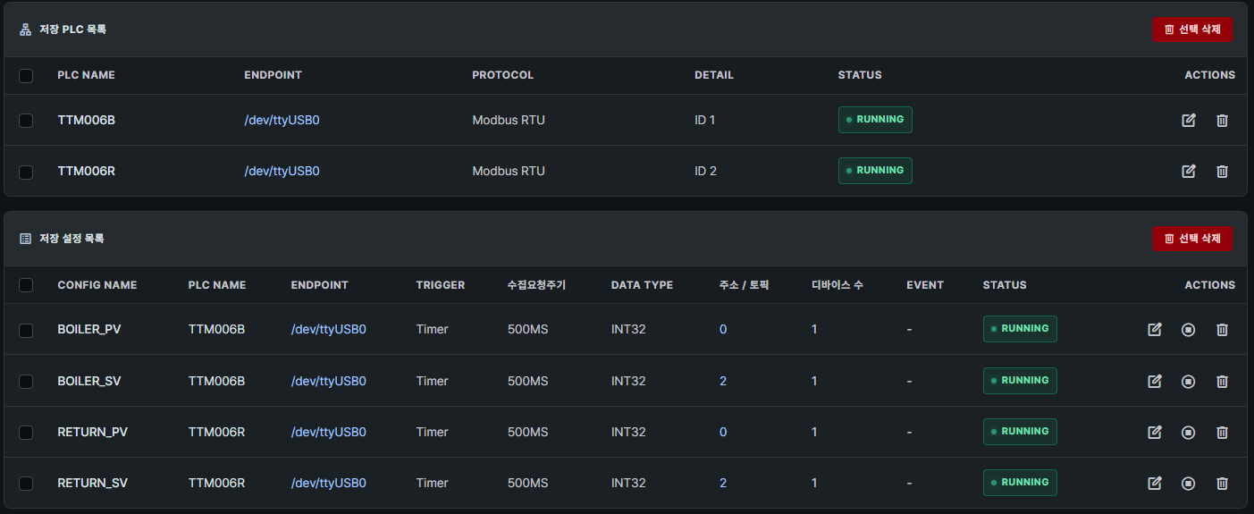Screen dimensions: 1254x514
Task: Click 500MS interval in BOILER_SV row
Action: (x=527, y=381)
